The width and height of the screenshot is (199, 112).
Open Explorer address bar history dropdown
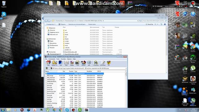[138, 21]
